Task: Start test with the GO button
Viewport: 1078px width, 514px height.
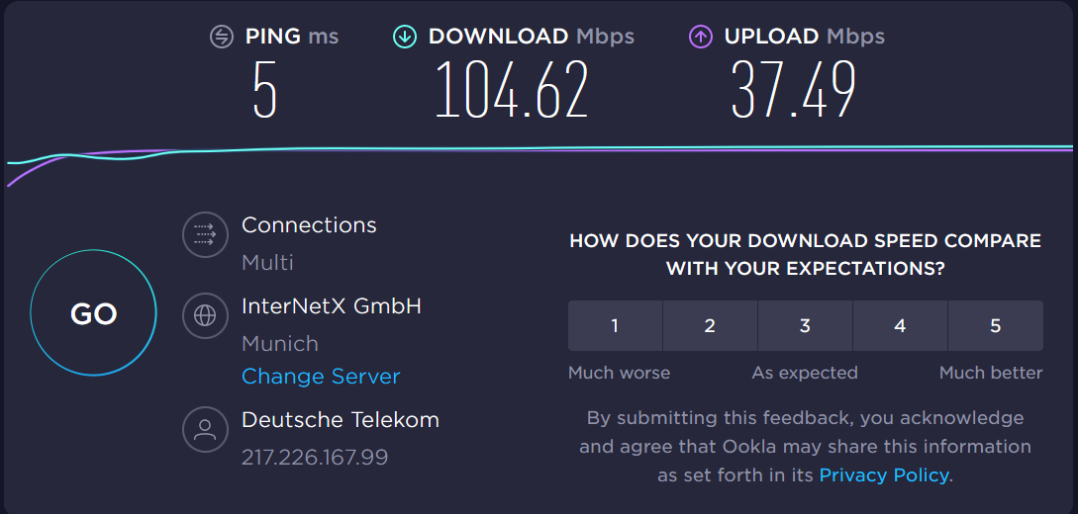Action: 93,313
